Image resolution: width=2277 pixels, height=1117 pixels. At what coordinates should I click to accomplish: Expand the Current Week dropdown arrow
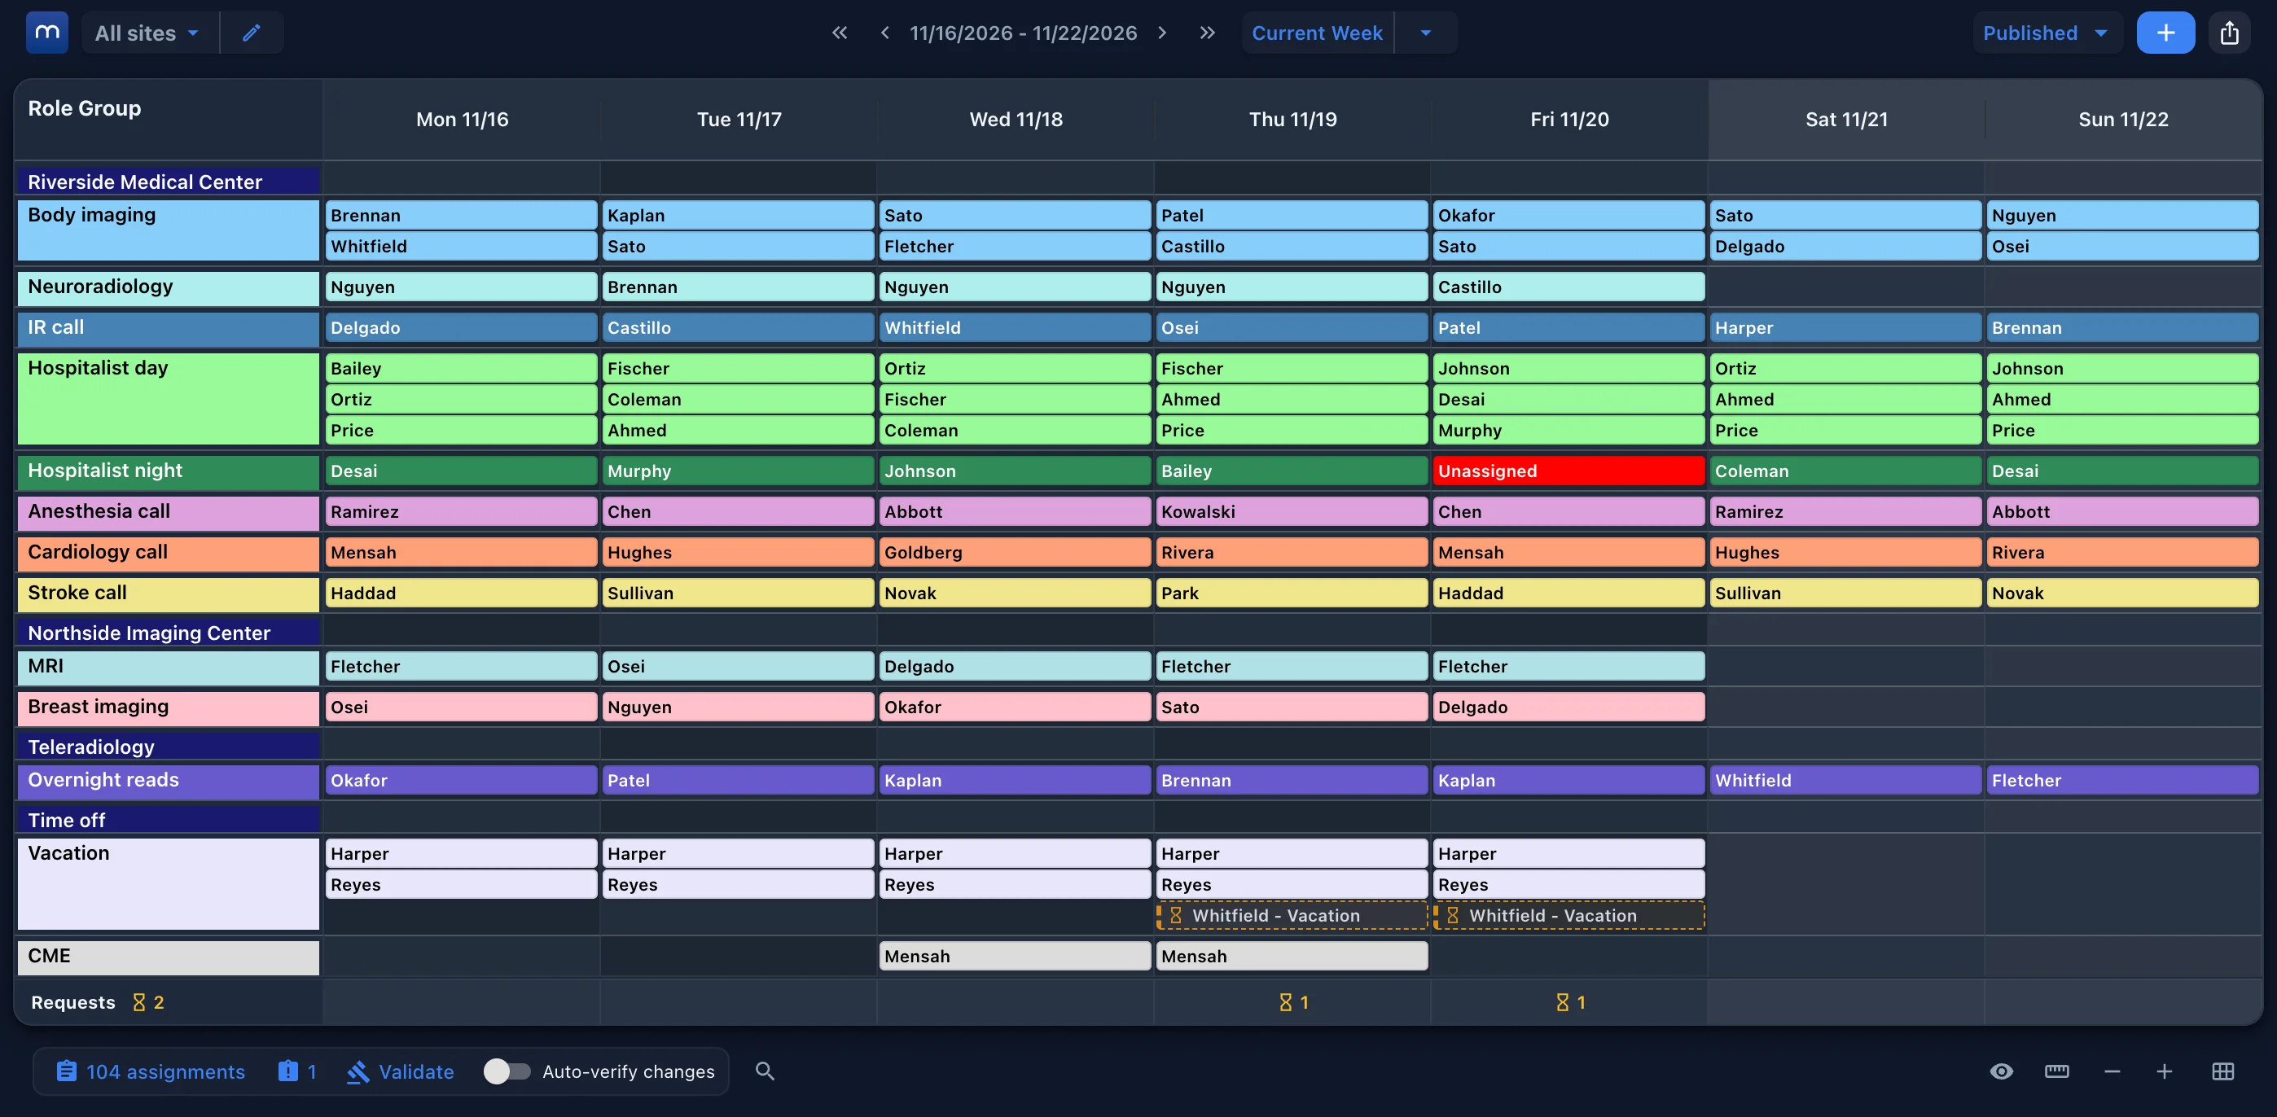point(1426,33)
